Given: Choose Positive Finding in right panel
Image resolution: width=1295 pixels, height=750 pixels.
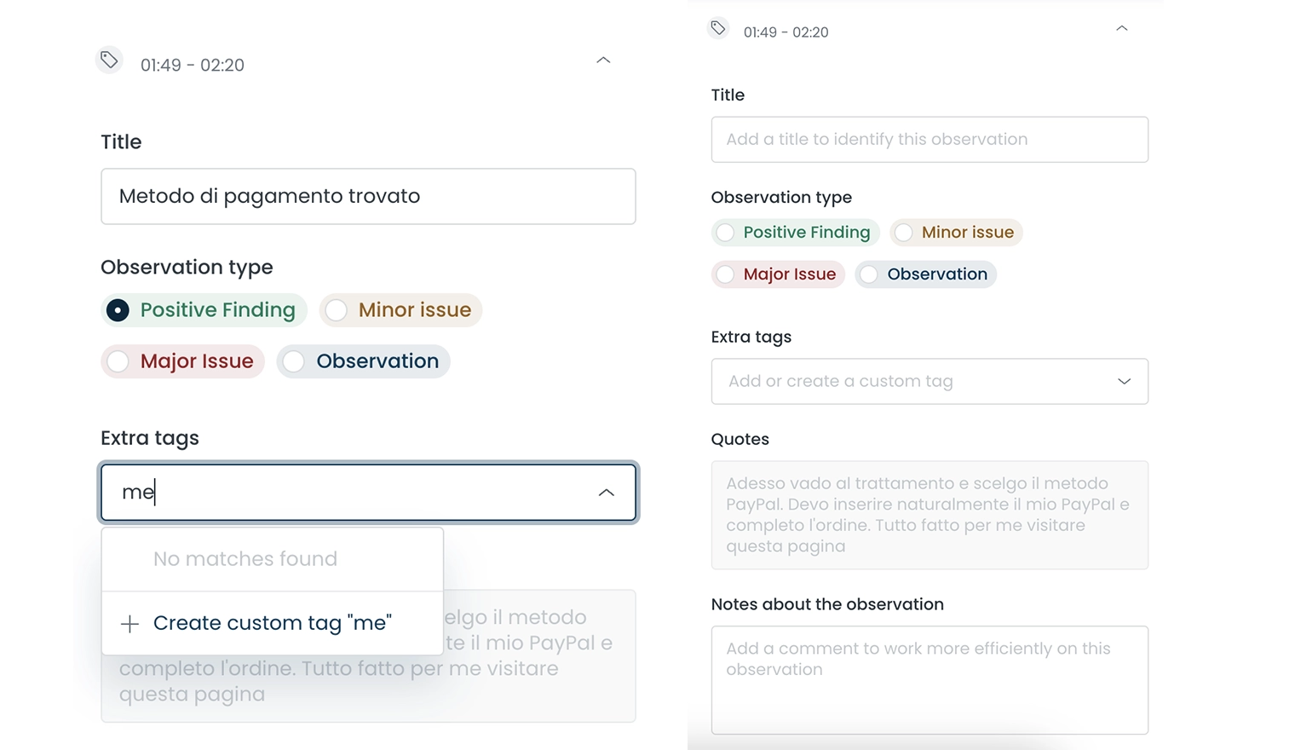Looking at the screenshot, I should point(725,233).
